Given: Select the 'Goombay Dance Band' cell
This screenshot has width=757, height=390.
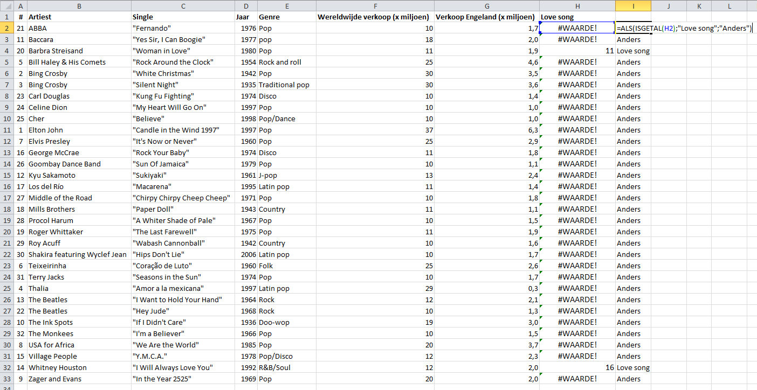Looking at the screenshot, I should click(x=79, y=164).
